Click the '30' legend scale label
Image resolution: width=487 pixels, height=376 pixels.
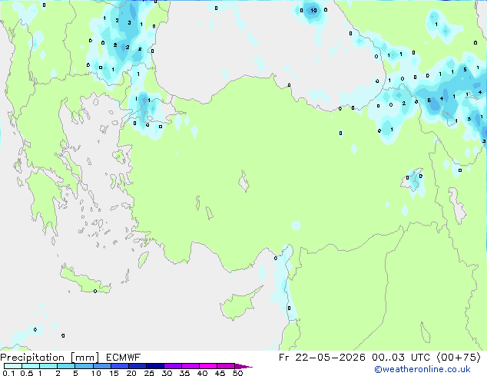coord(167,373)
